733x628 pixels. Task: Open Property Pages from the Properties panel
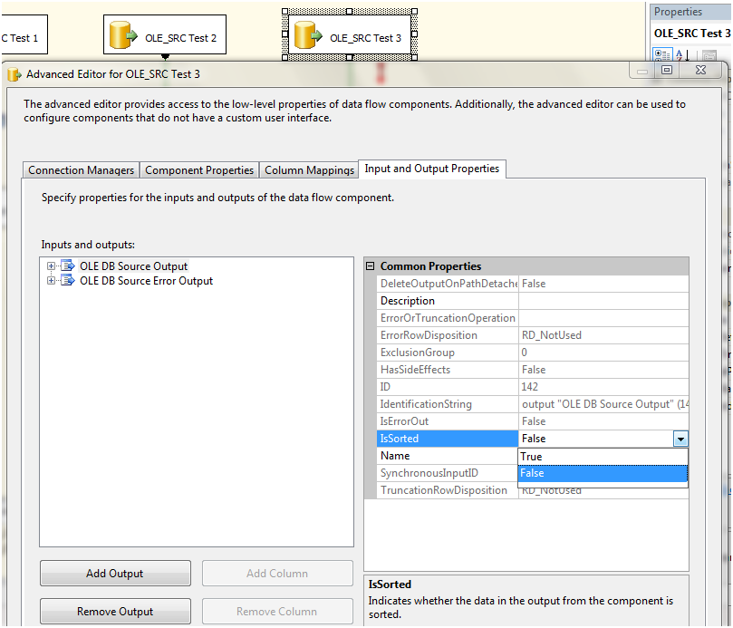[x=711, y=54]
